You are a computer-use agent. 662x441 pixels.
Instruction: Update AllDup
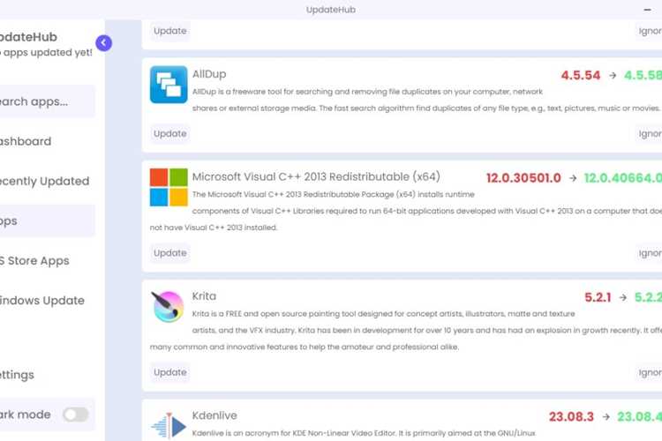click(170, 133)
